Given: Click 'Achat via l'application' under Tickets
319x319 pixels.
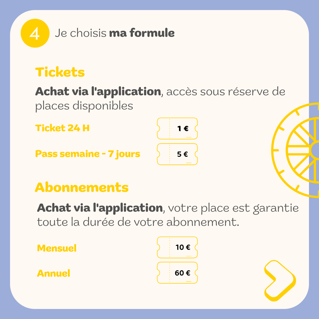Looking at the screenshot, I should coord(98,92).
